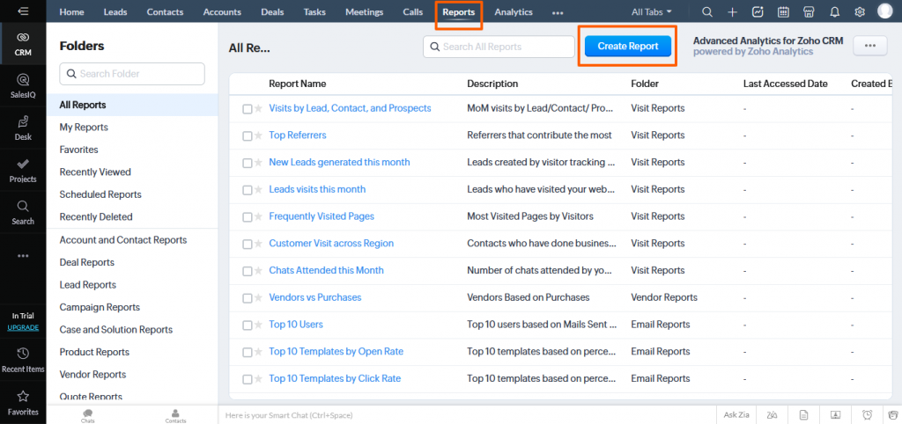902x424 pixels.
Task: Star the Vendors vs Purchases report
Action: 258,298
